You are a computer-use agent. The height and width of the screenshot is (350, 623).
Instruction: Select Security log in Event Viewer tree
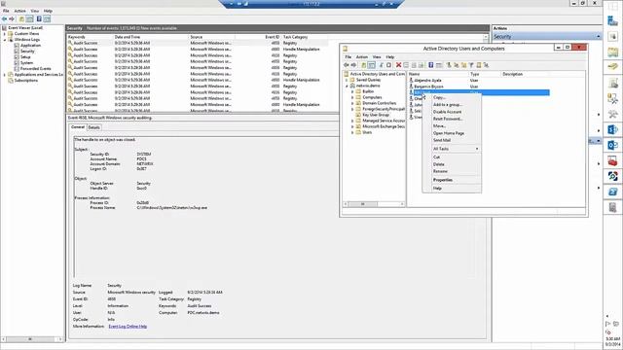pos(27,52)
